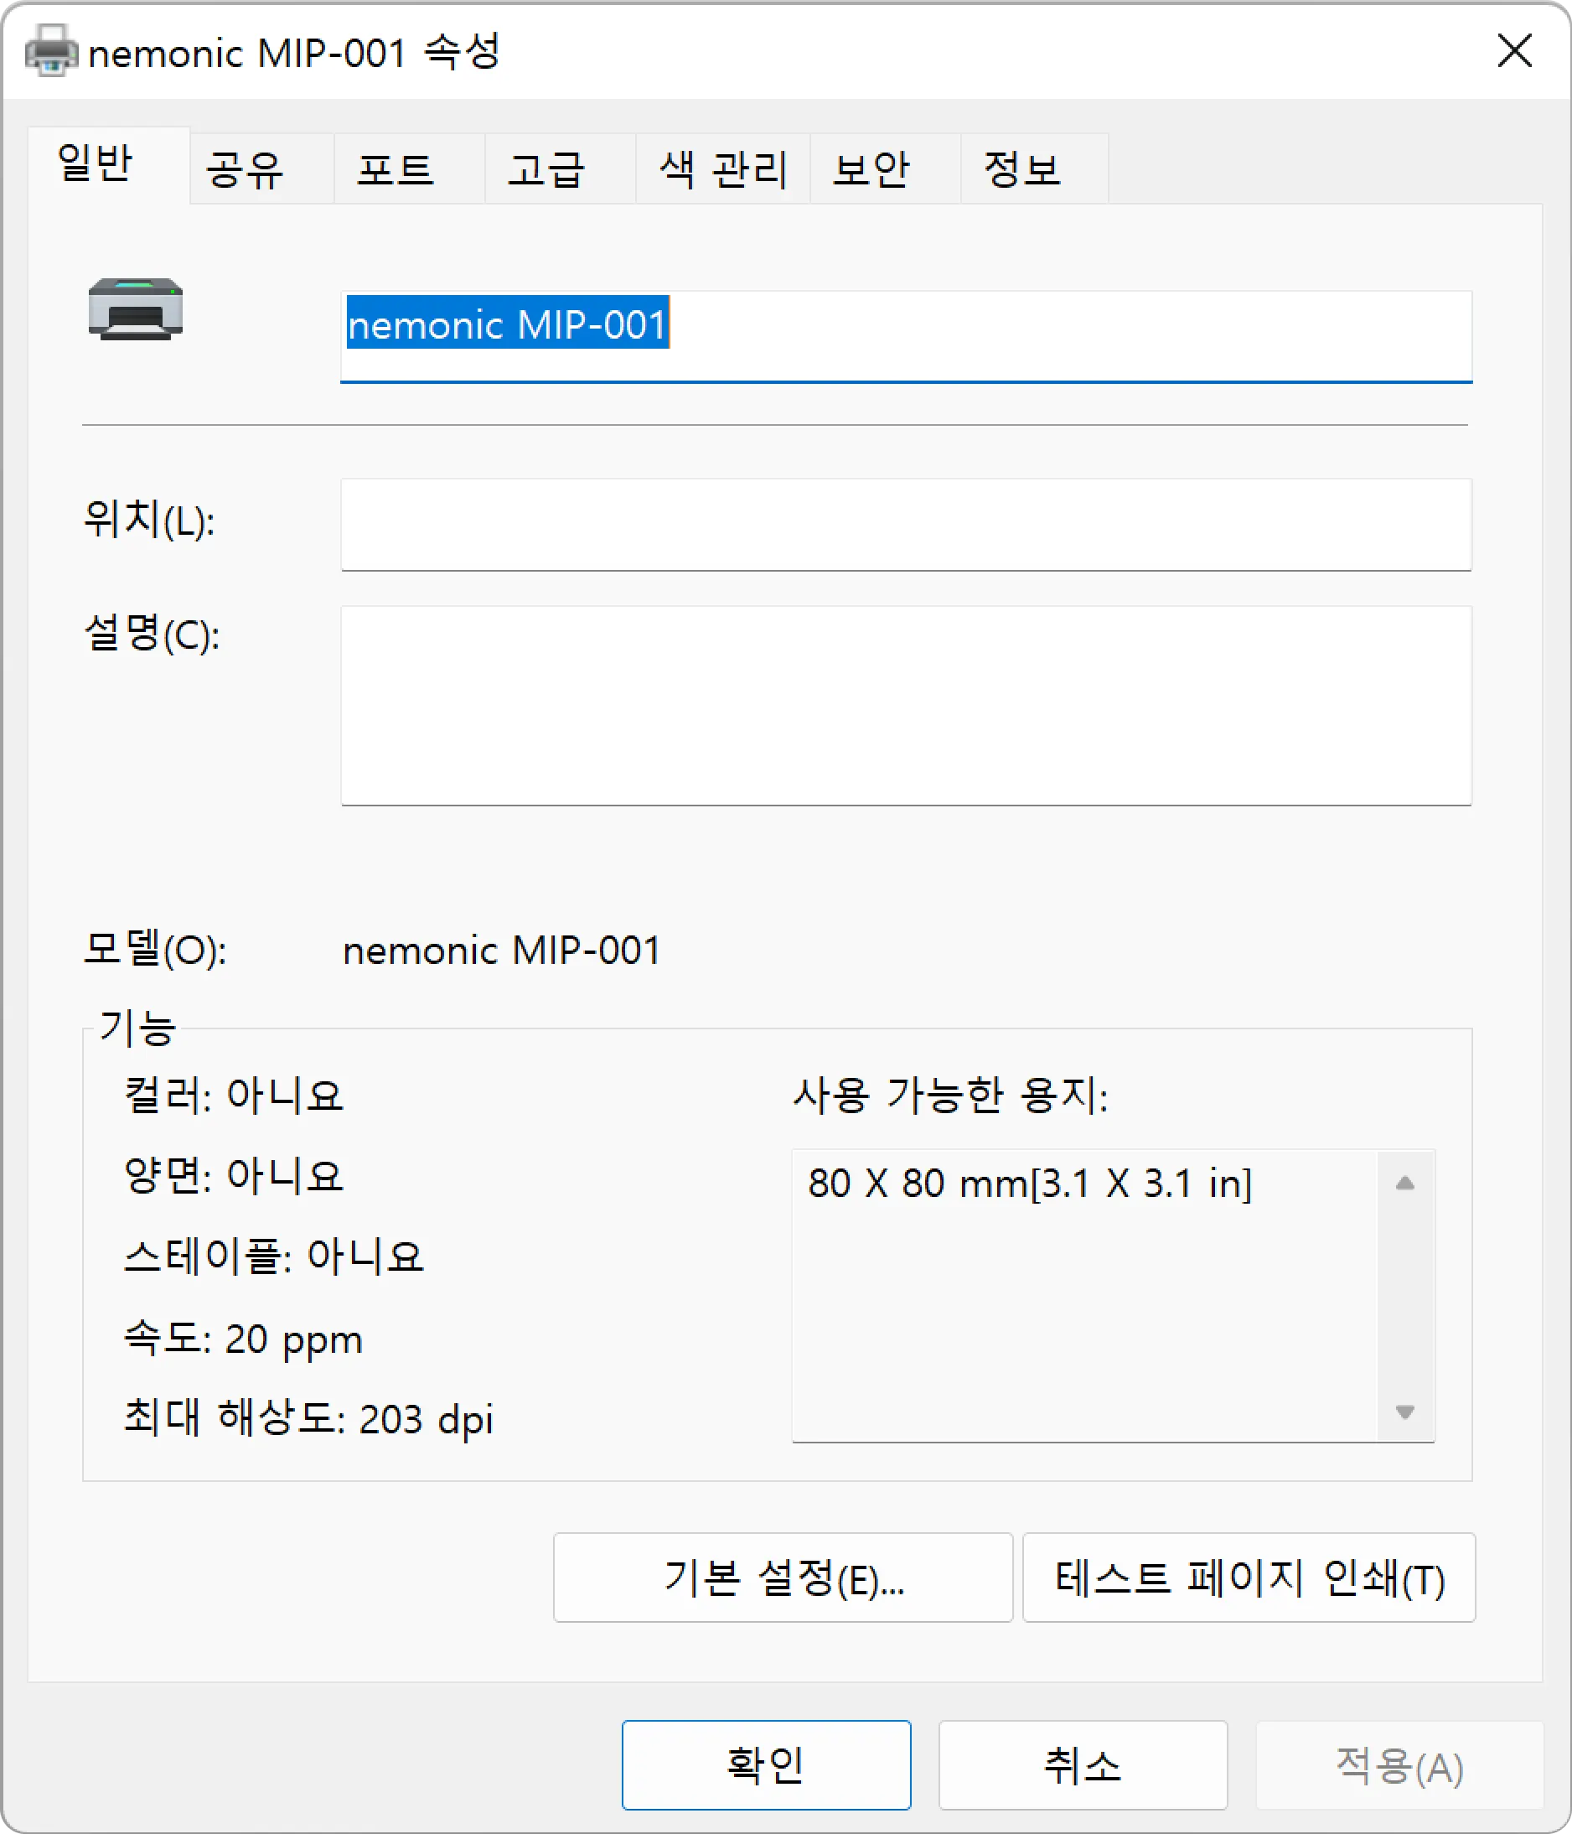The width and height of the screenshot is (1572, 1834).
Task: Click inside the 설명(C) text box
Action: pyautogui.click(x=906, y=706)
